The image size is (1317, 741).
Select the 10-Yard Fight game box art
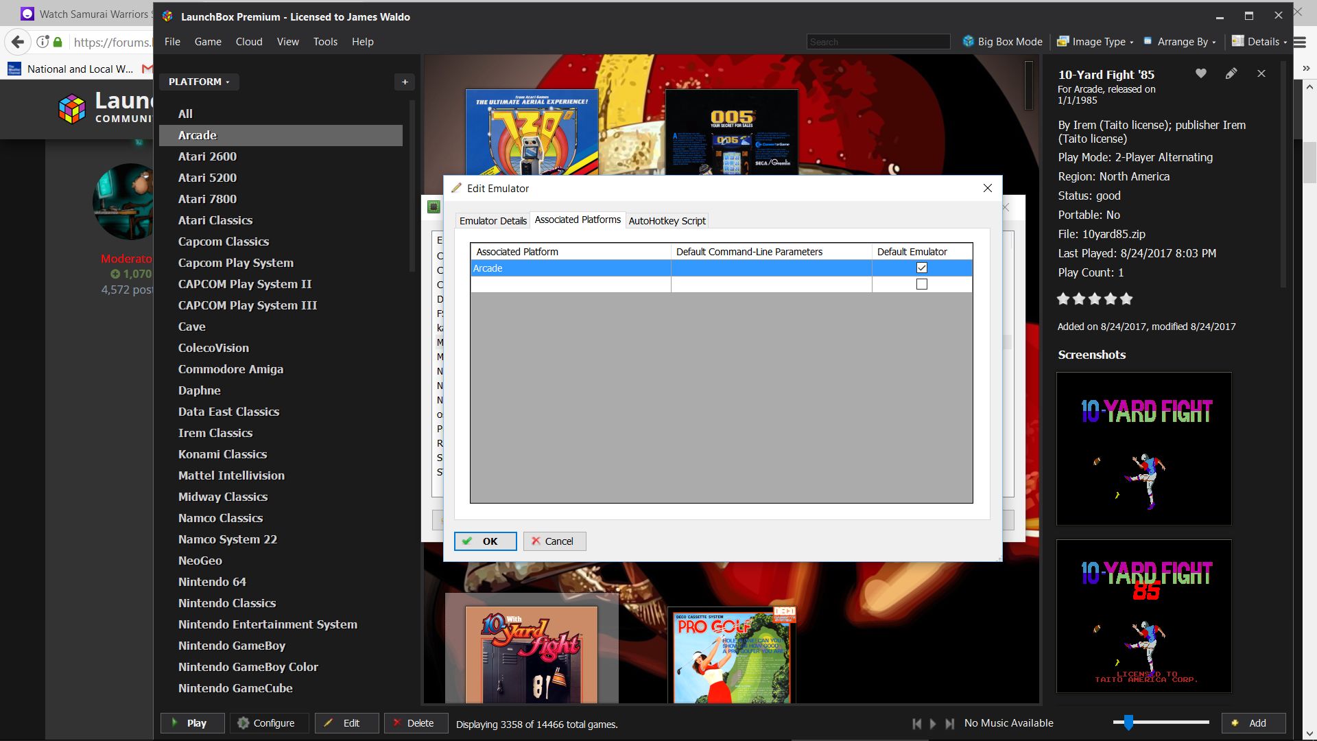(532, 654)
